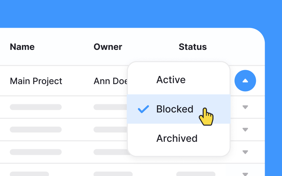
Task: Collapse the status dropdown with the blue arrow button
Action: [245, 81]
